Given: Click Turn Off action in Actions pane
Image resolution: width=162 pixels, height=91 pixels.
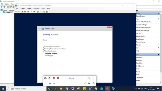Looking at the screenshot, I should [x=139, y=63].
